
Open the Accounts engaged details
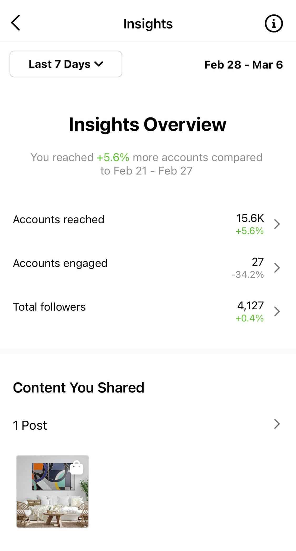click(x=60, y=263)
